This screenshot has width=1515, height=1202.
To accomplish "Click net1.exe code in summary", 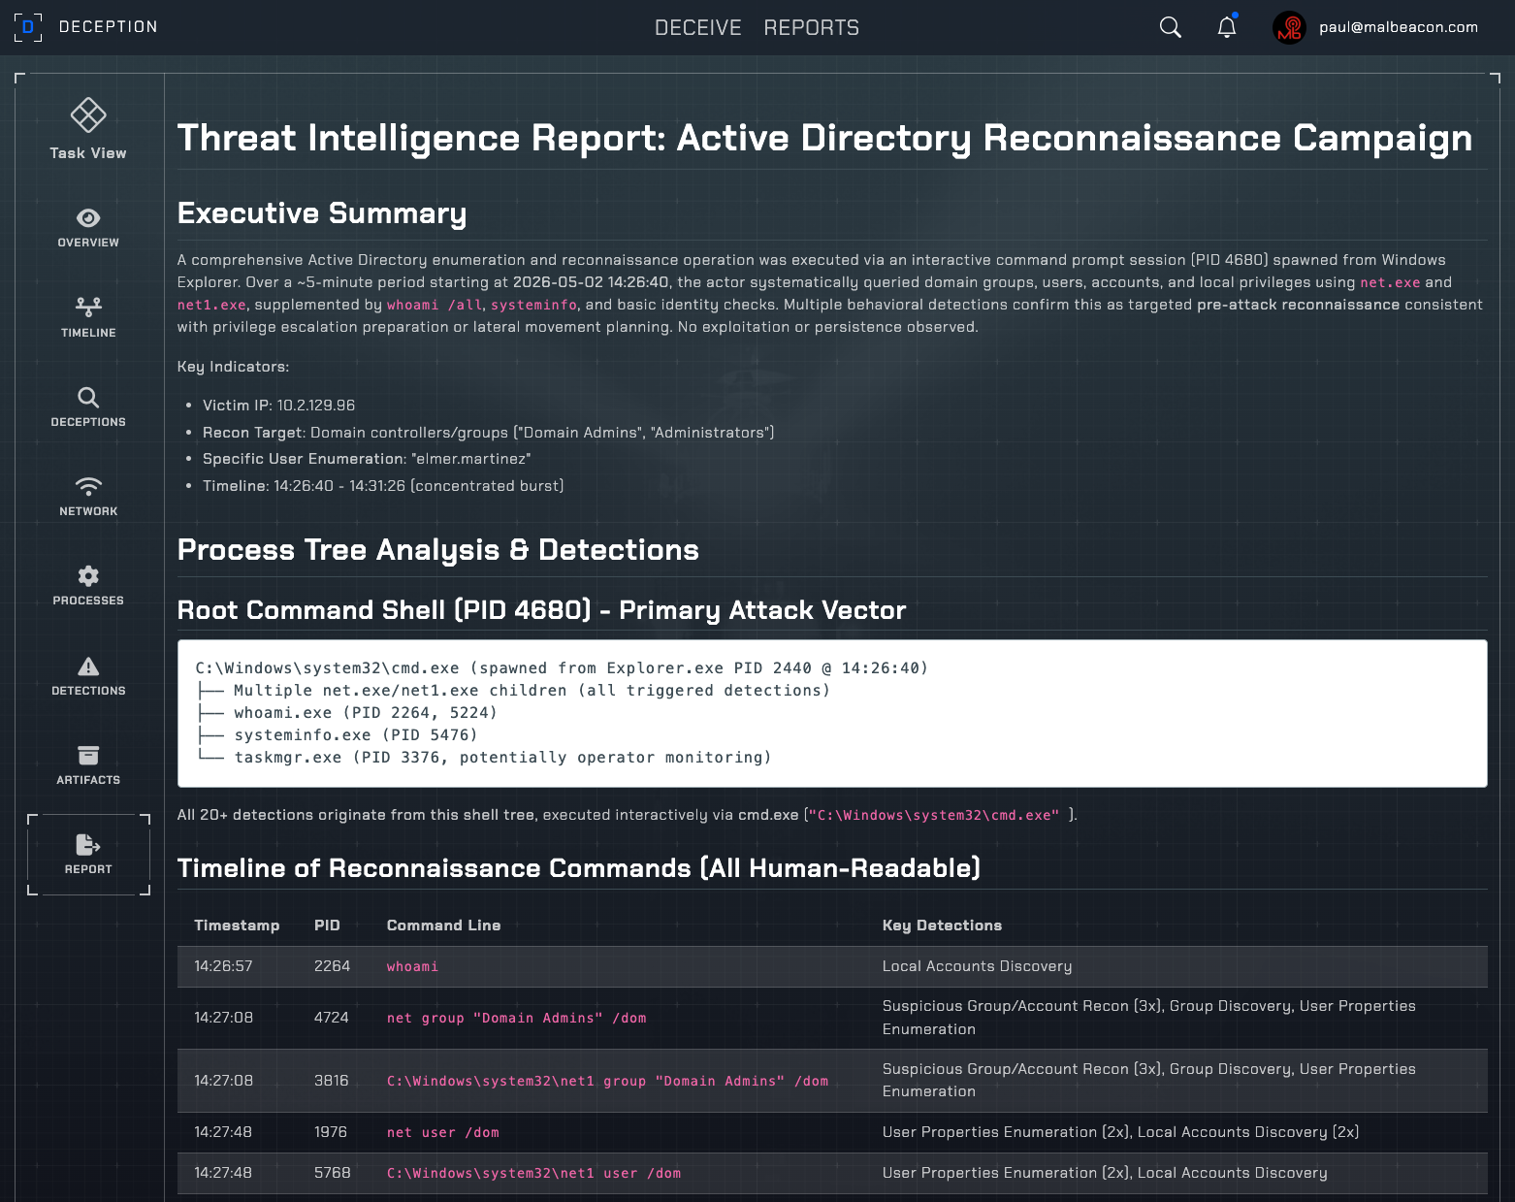I will 211,305.
